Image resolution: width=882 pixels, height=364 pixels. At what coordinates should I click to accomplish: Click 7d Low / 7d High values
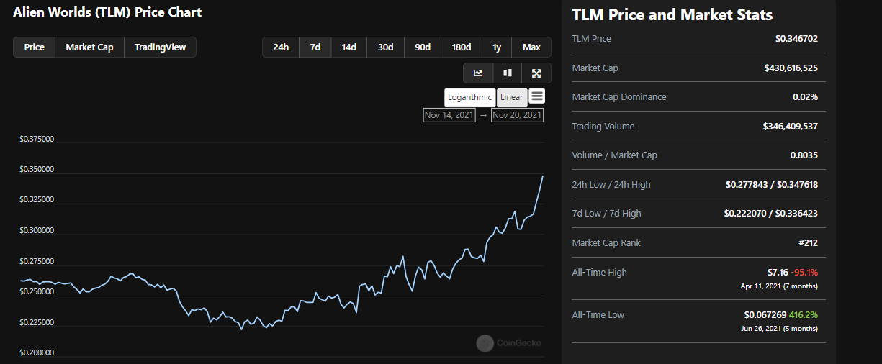[771, 214]
